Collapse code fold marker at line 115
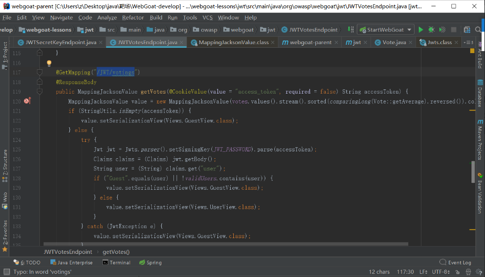 (x=39, y=53)
